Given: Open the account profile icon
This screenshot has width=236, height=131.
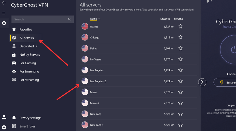Looking at the screenshot, I should (4, 117).
